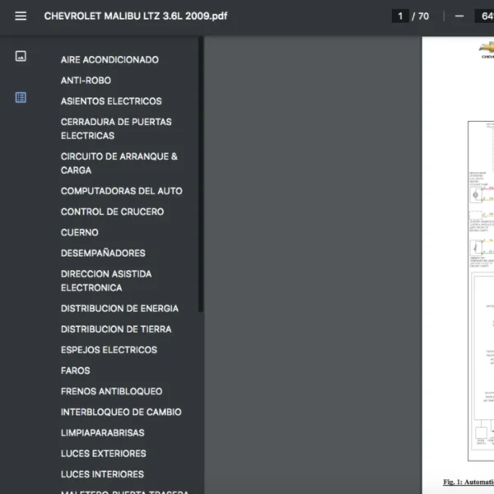
Task: Jump to LUCES EXTERIORES bookmark
Action: point(103,454)
